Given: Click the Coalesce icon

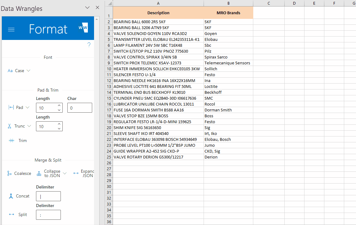Looking at the screenshot, I should [9, 174].
